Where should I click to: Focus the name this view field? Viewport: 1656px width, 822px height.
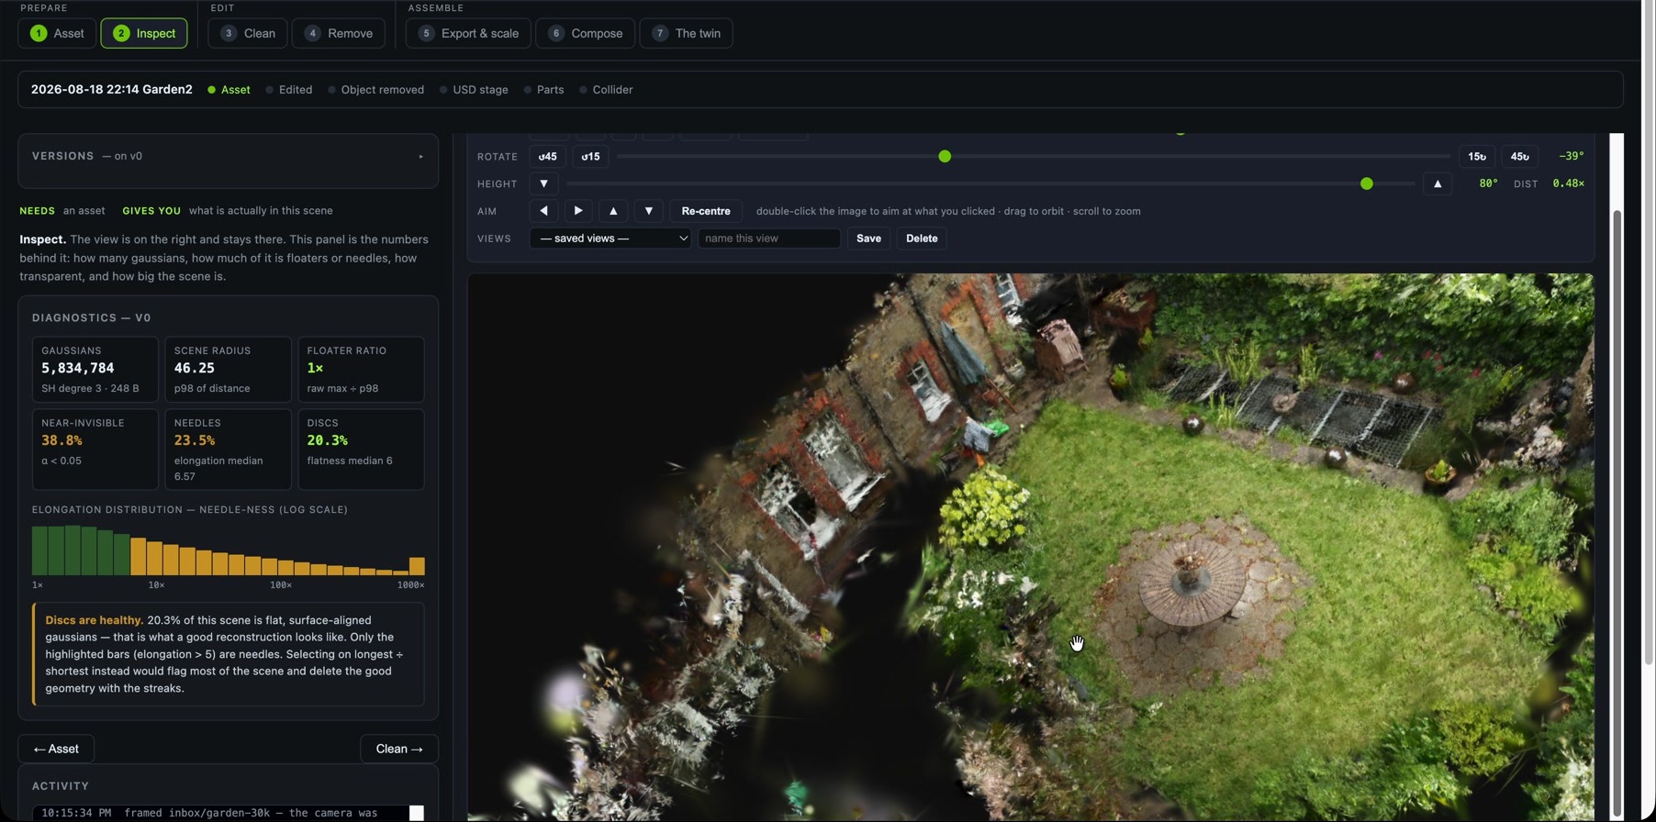coord(769,239)
